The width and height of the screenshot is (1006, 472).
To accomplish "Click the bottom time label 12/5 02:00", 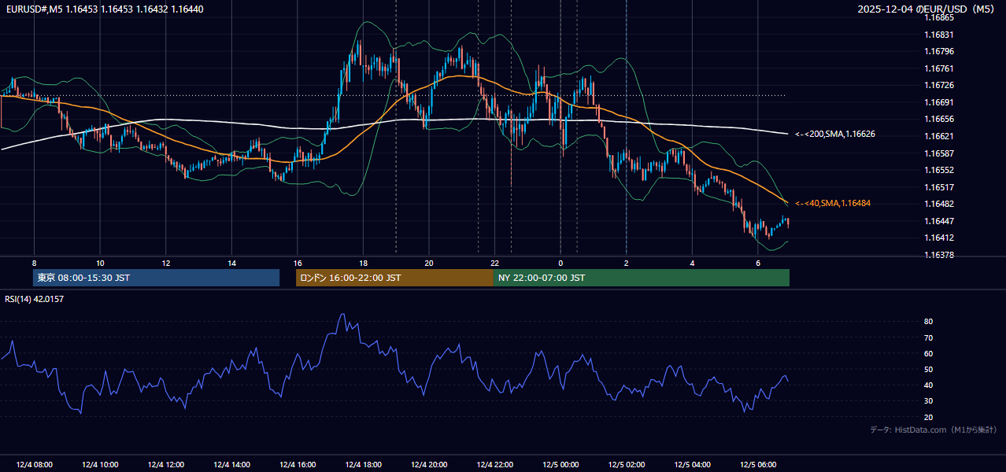I will pyautogui.click(x=627, y=465).
